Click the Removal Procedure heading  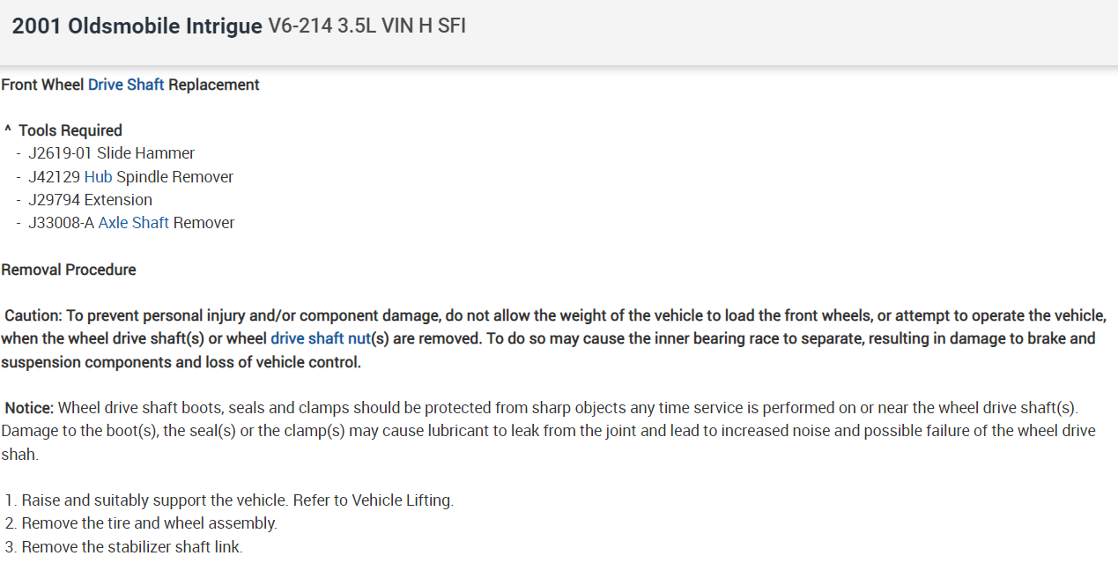click(x=69, y=270)
